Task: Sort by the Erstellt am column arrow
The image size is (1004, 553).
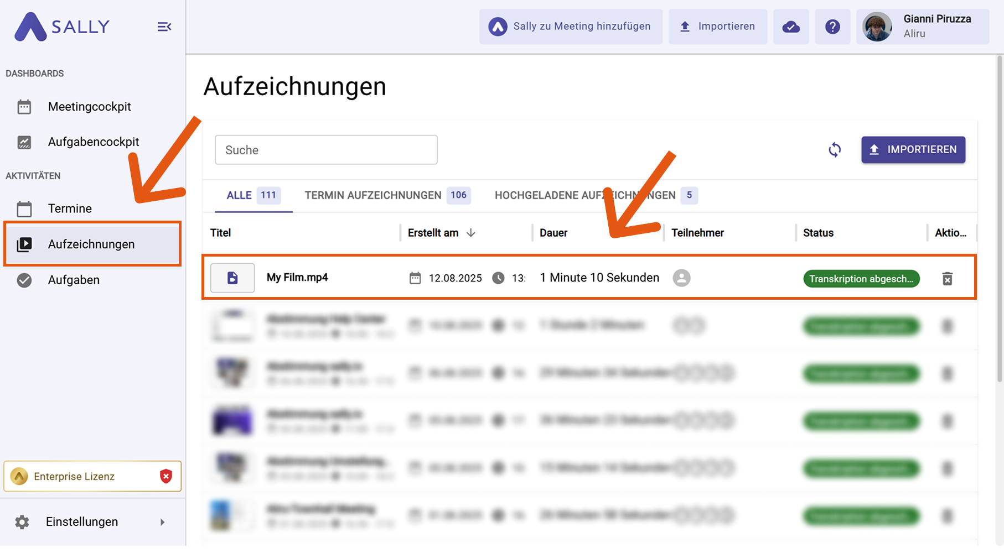Action: pyautogui.click(x=471, y=233)
